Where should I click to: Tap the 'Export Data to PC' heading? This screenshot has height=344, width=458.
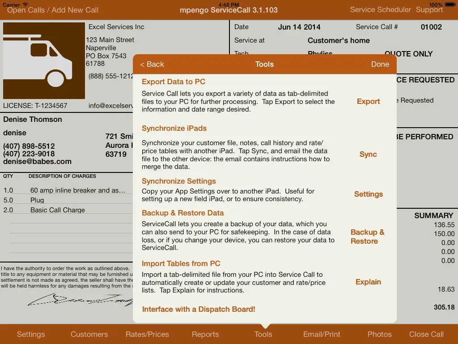[x=174, y=82]
